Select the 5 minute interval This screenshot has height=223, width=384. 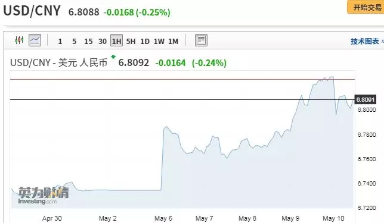point(74,41)
